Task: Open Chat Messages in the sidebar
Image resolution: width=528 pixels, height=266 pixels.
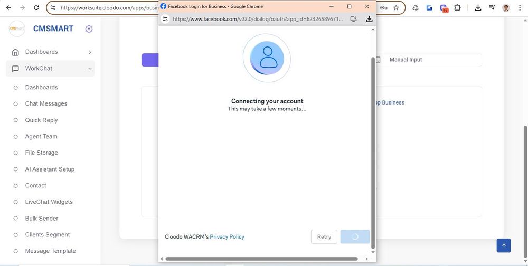Action: coord(46,103)
